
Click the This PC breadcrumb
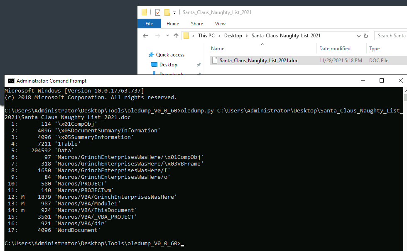206,36
